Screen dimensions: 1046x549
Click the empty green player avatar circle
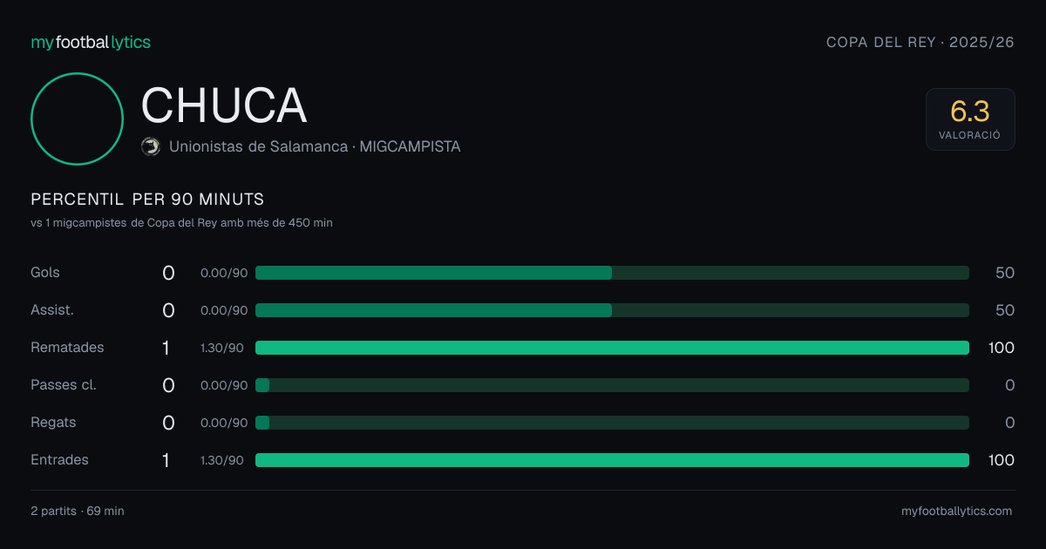pyautogui.click(x=77, y=119)
